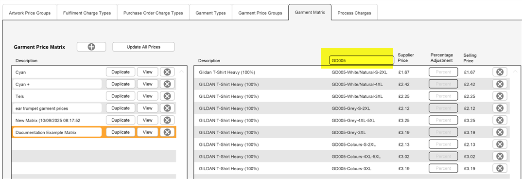Click Update All Prices button
The image size is (522, 179).
pos(143,47)
